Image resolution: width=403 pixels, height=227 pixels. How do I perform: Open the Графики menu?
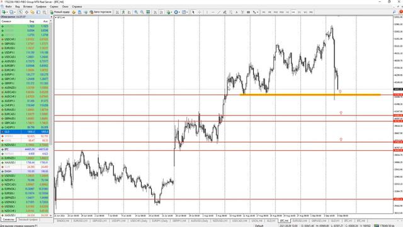coord(41,6)
